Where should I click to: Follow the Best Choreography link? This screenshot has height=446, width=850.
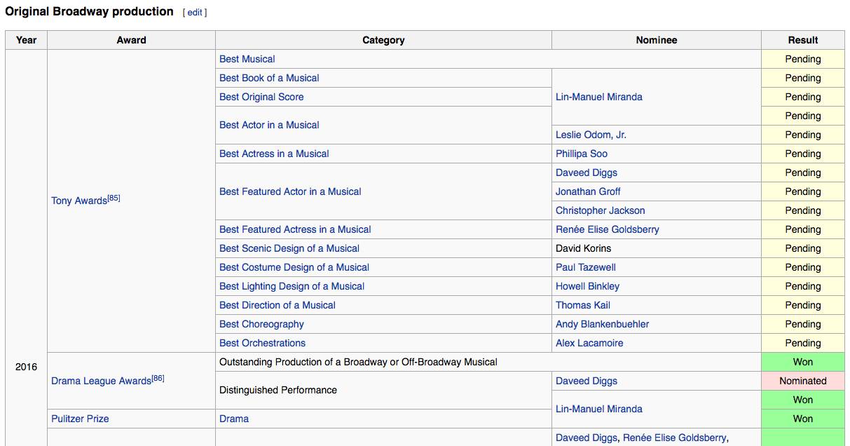(261, 324)
